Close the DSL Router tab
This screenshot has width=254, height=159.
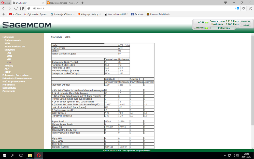[x=43, y=3]
